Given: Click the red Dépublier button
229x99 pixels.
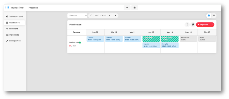Looking at the screenshot, I should 203,25.
